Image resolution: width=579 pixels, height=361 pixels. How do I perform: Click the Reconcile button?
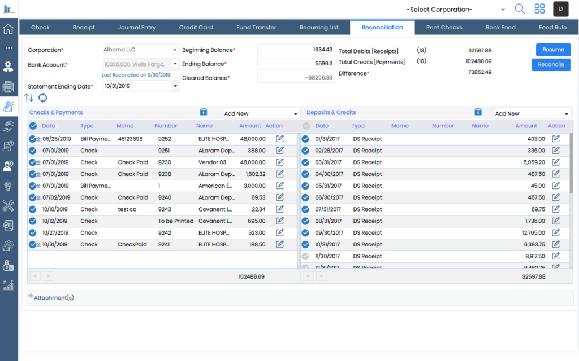pyautogui.click(x=551, y=64)
